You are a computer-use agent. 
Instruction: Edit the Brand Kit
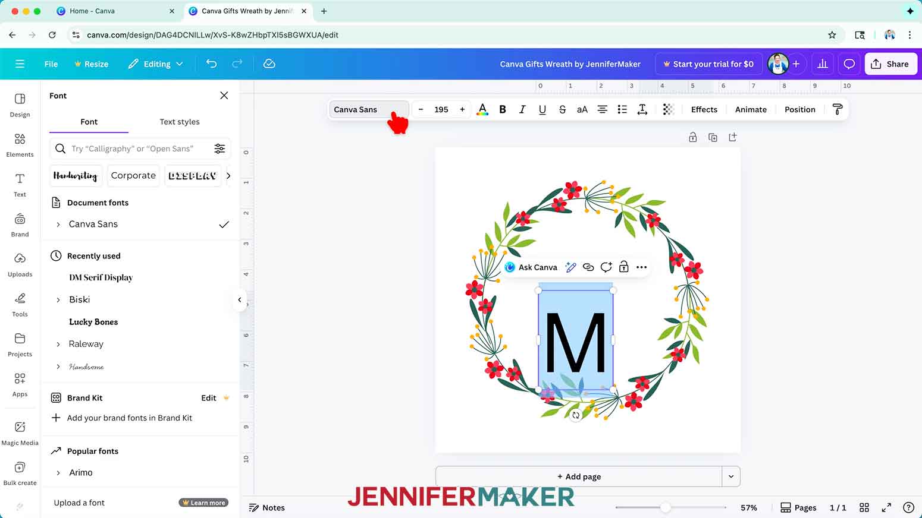tap(209, 398)
